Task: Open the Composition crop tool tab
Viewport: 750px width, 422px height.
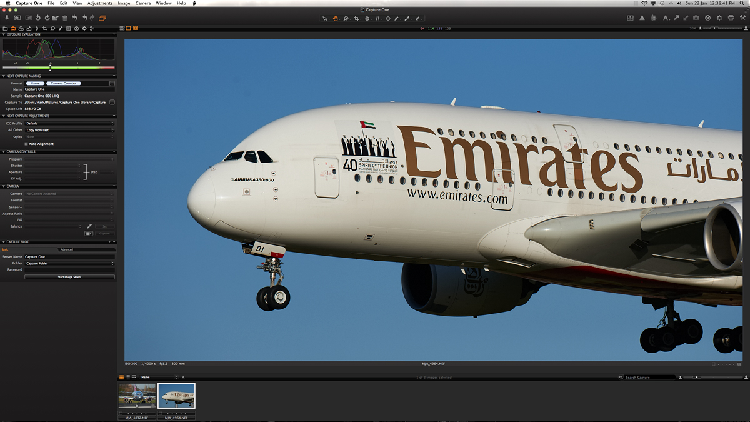Action: point(45,28)
